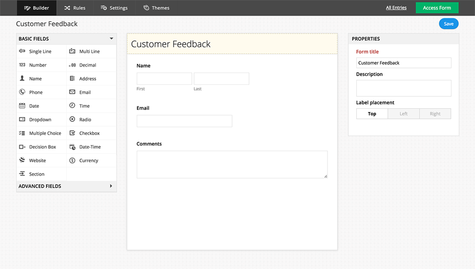Switch to the Rules tab
Viewport: 475px width, 269px height.
pos(75,8)
